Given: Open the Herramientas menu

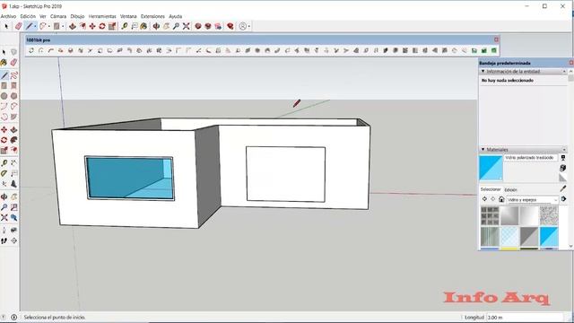Looking at the screenshot, I should click(102, 16).
